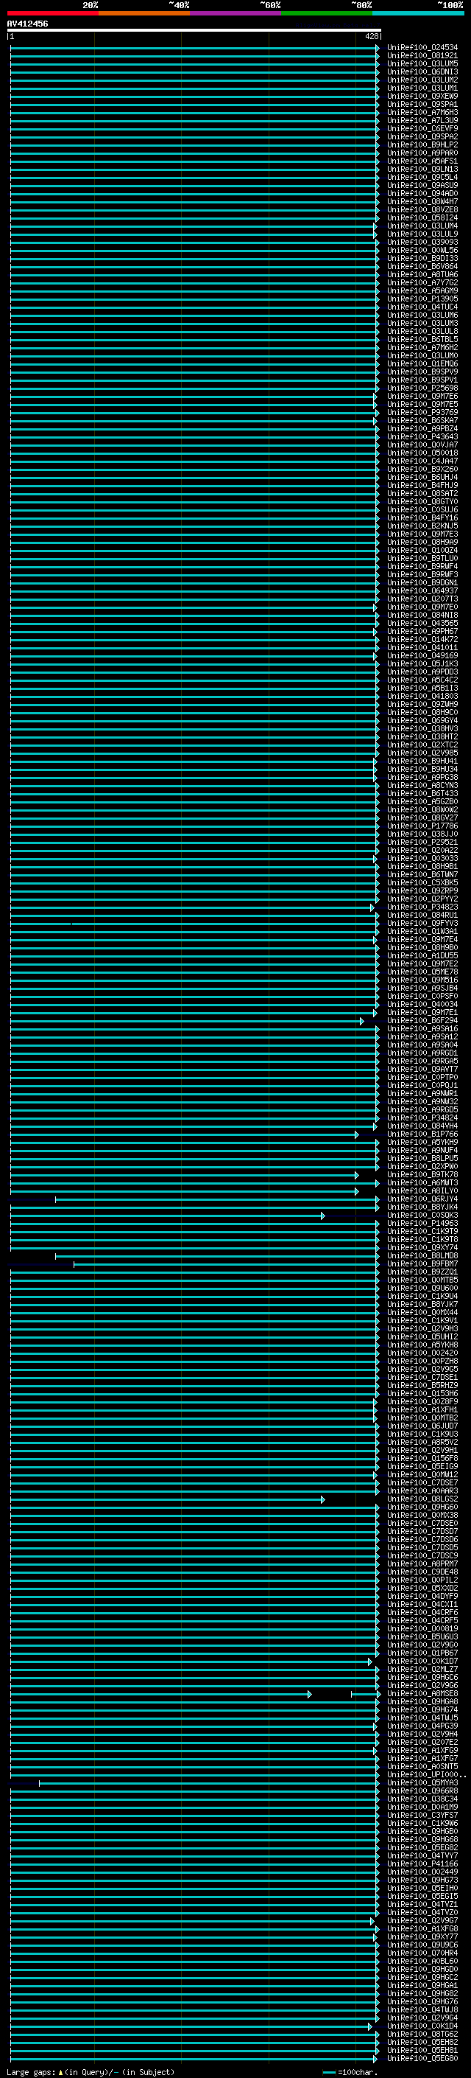Click the query name AV412456
471x2078 pixels.
tap(27, 24)
